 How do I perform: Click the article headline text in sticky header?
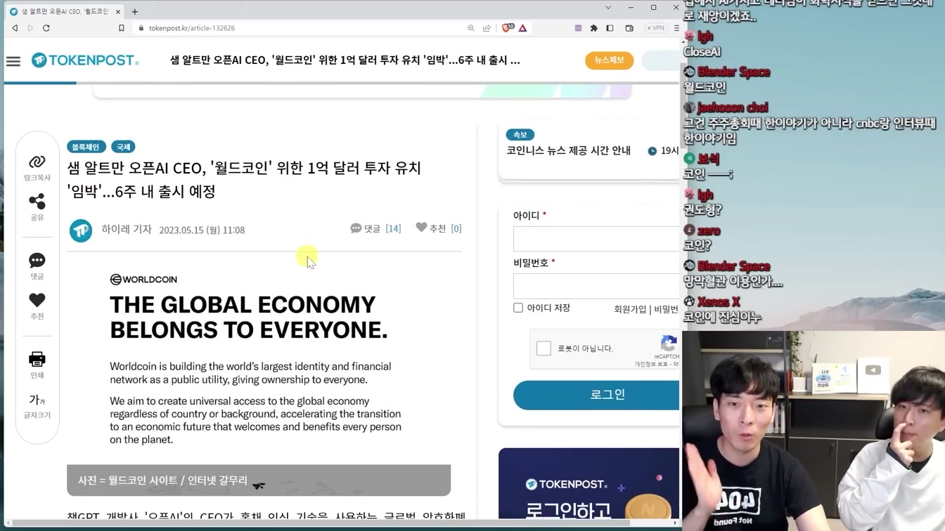pos(345,60)
